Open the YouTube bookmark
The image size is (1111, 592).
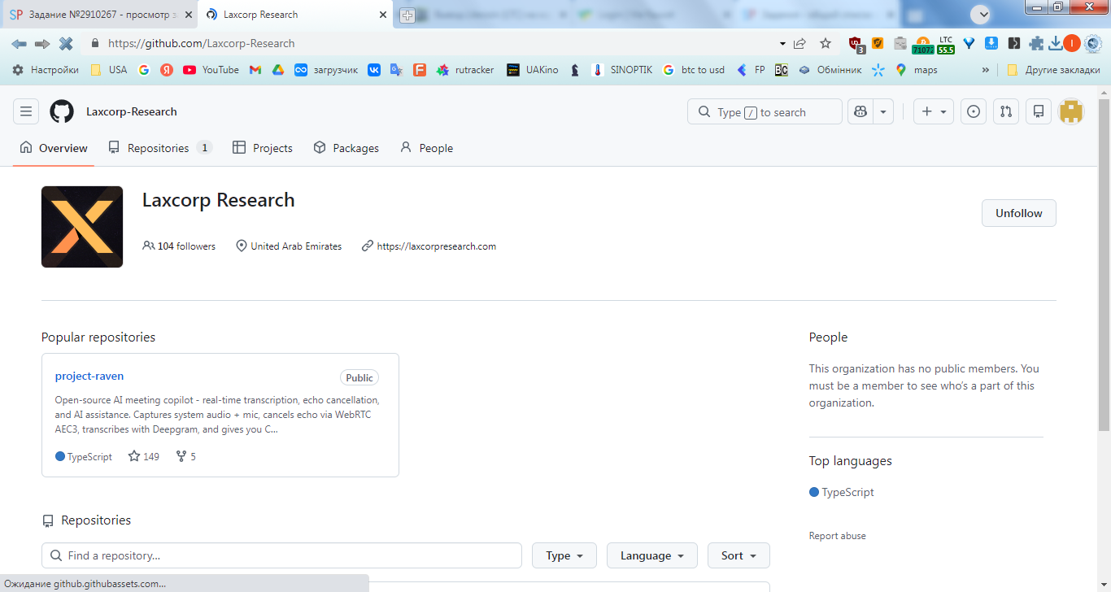211,70
